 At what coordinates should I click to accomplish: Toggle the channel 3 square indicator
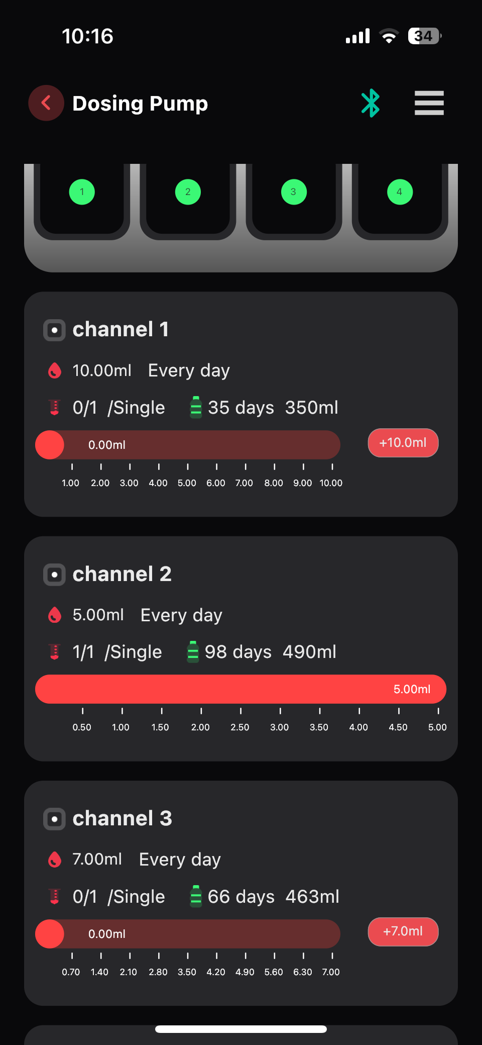click(54, 819)
